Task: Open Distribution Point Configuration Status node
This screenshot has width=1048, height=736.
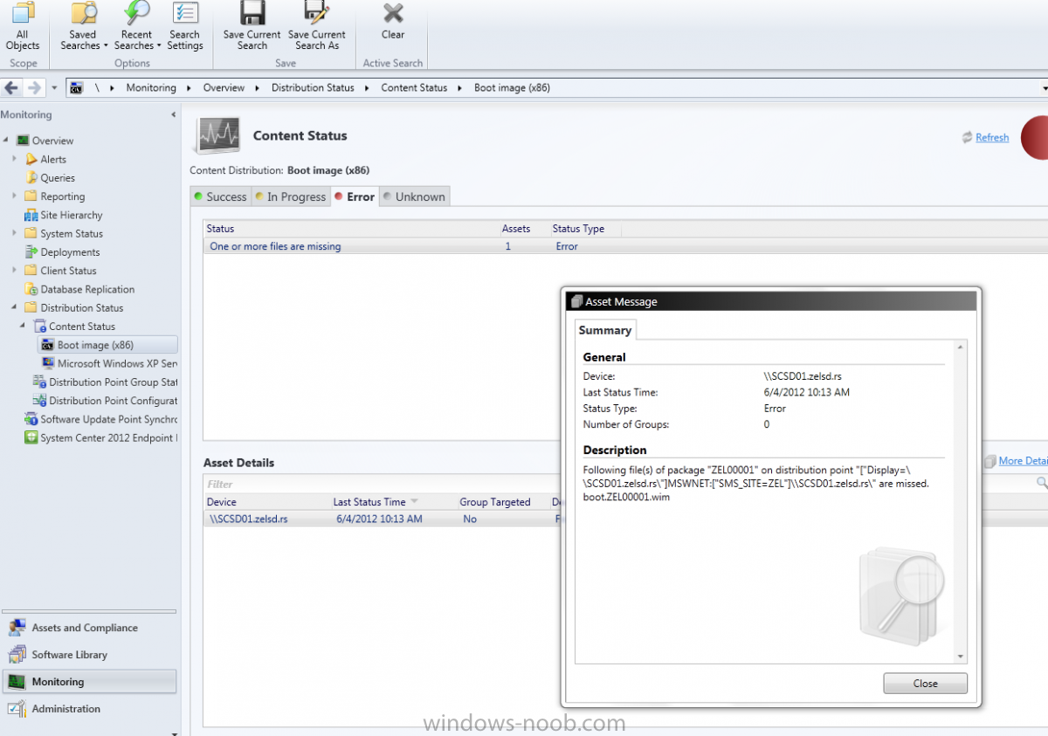Action: [x=105, y=400]
